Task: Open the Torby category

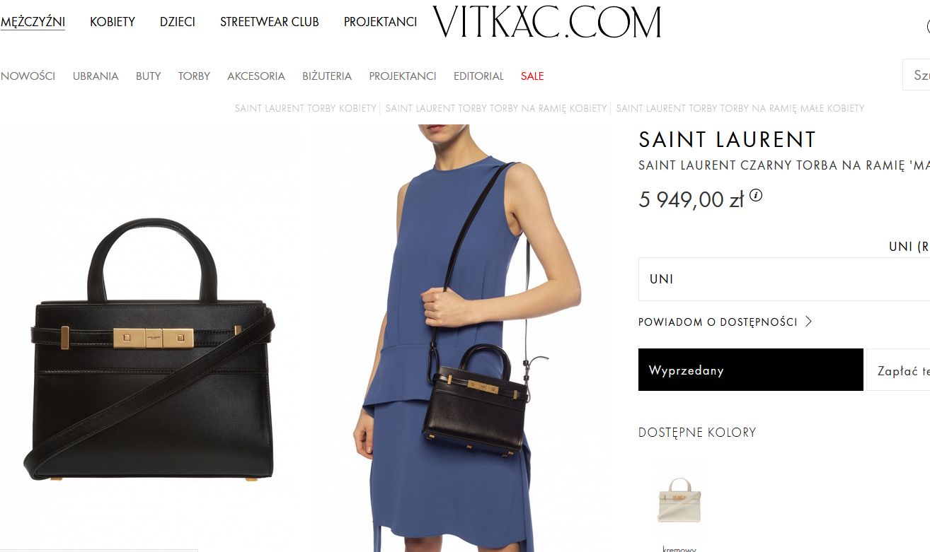Action: [194, 76]
